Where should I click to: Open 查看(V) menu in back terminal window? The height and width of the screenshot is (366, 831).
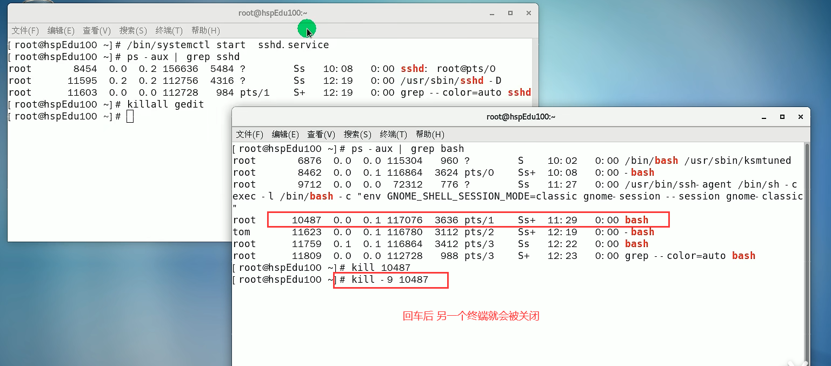(x=97, y=31)
